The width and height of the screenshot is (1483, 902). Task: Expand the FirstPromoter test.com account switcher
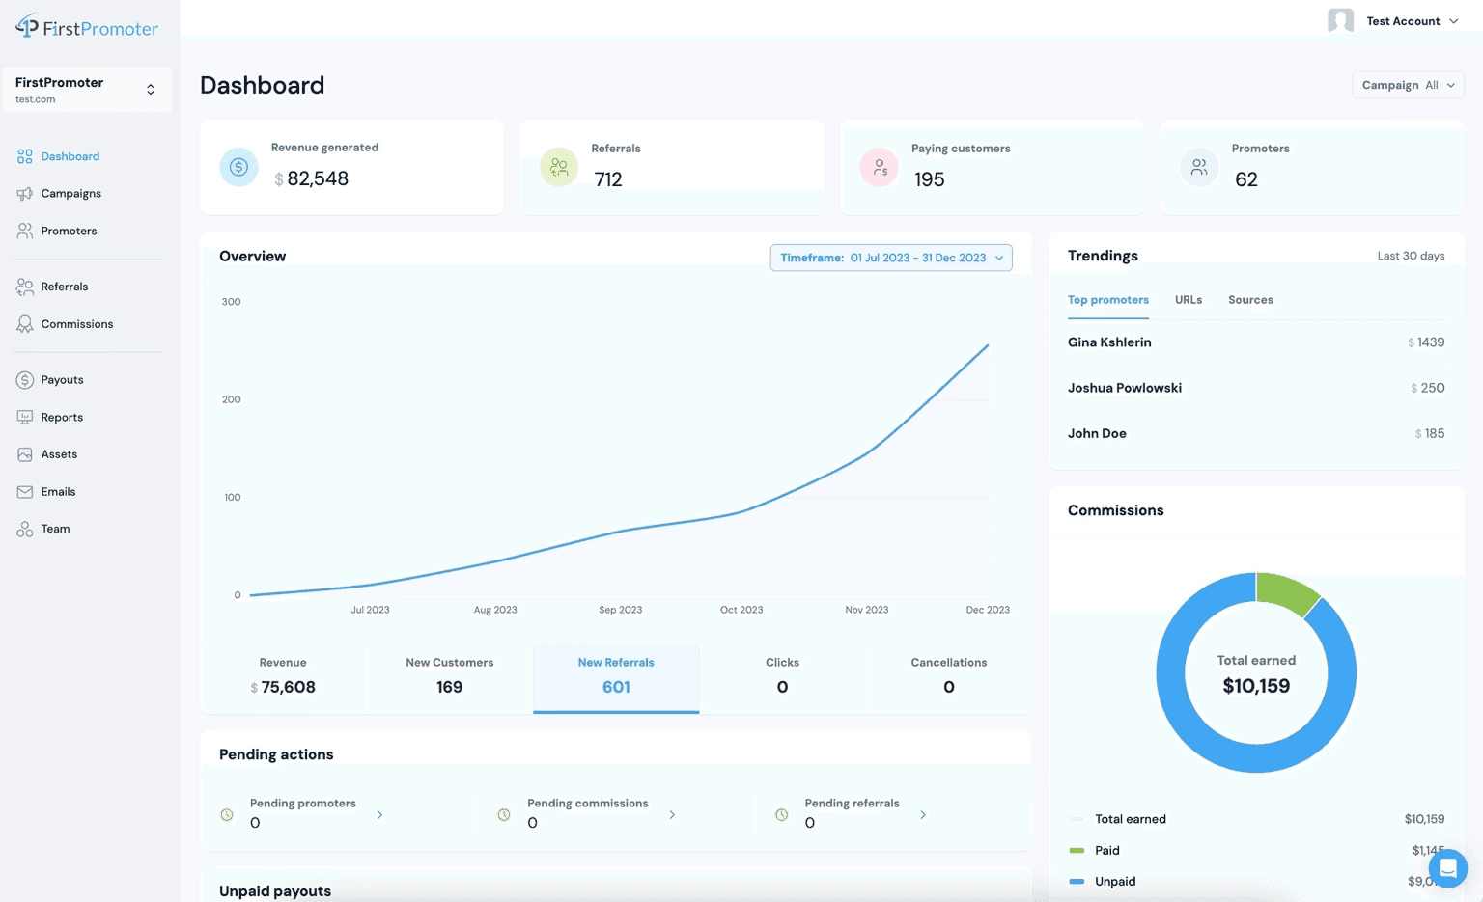(87, 90)
